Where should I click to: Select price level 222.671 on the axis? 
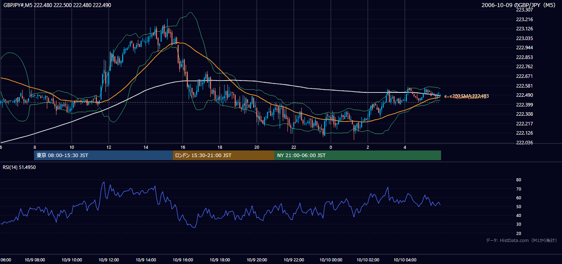pos(524,76)
